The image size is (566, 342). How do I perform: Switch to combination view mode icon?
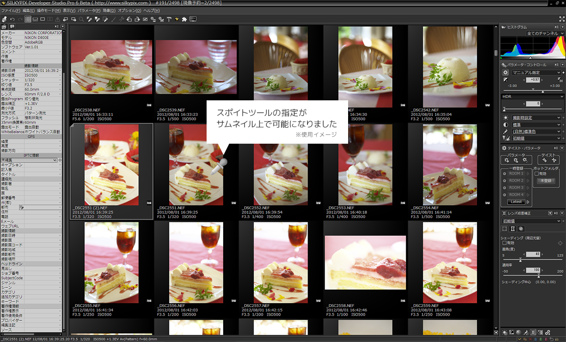coord(35,19)
